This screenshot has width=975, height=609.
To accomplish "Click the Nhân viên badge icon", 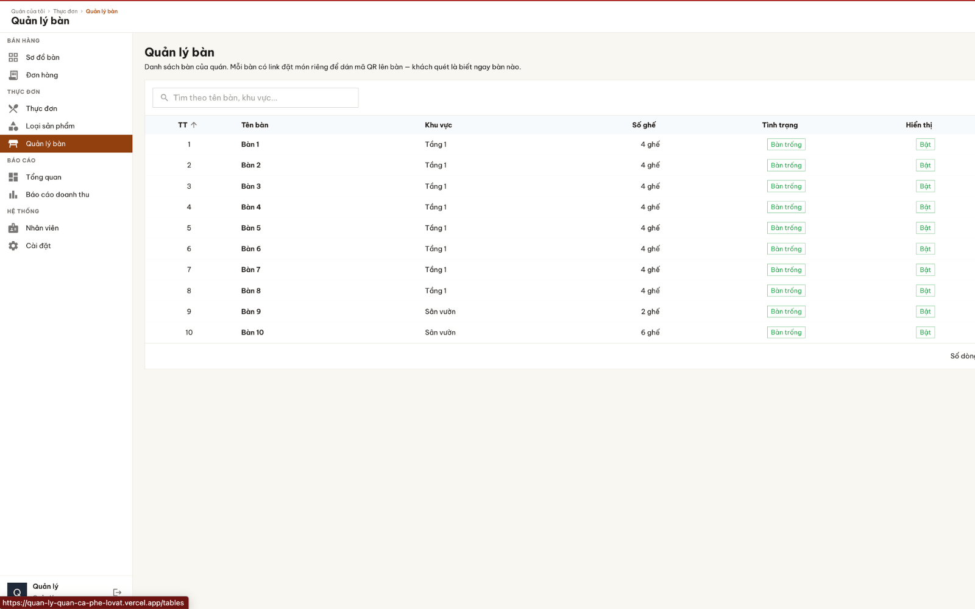I will [x=13, y=228].
